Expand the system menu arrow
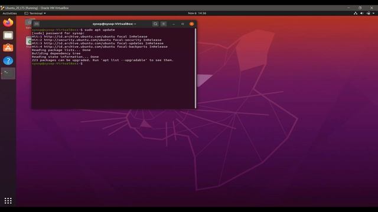Screen dimensions: 378x212 373,14
